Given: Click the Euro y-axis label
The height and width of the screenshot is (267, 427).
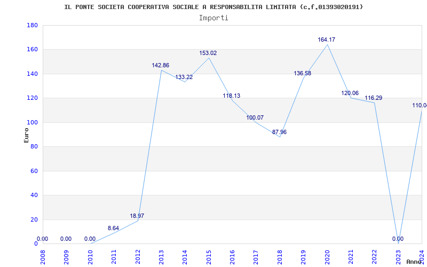Looking at the screenshot, I should [26, 135].
